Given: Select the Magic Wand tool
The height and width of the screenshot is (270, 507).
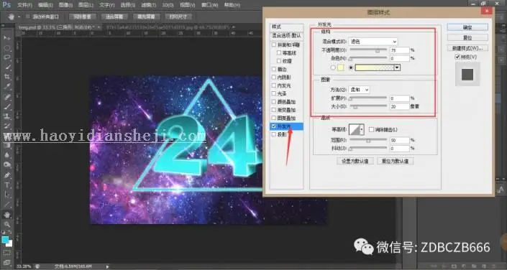Looking at the screenshot, I should pyautogui.click(x=7, y=67).
